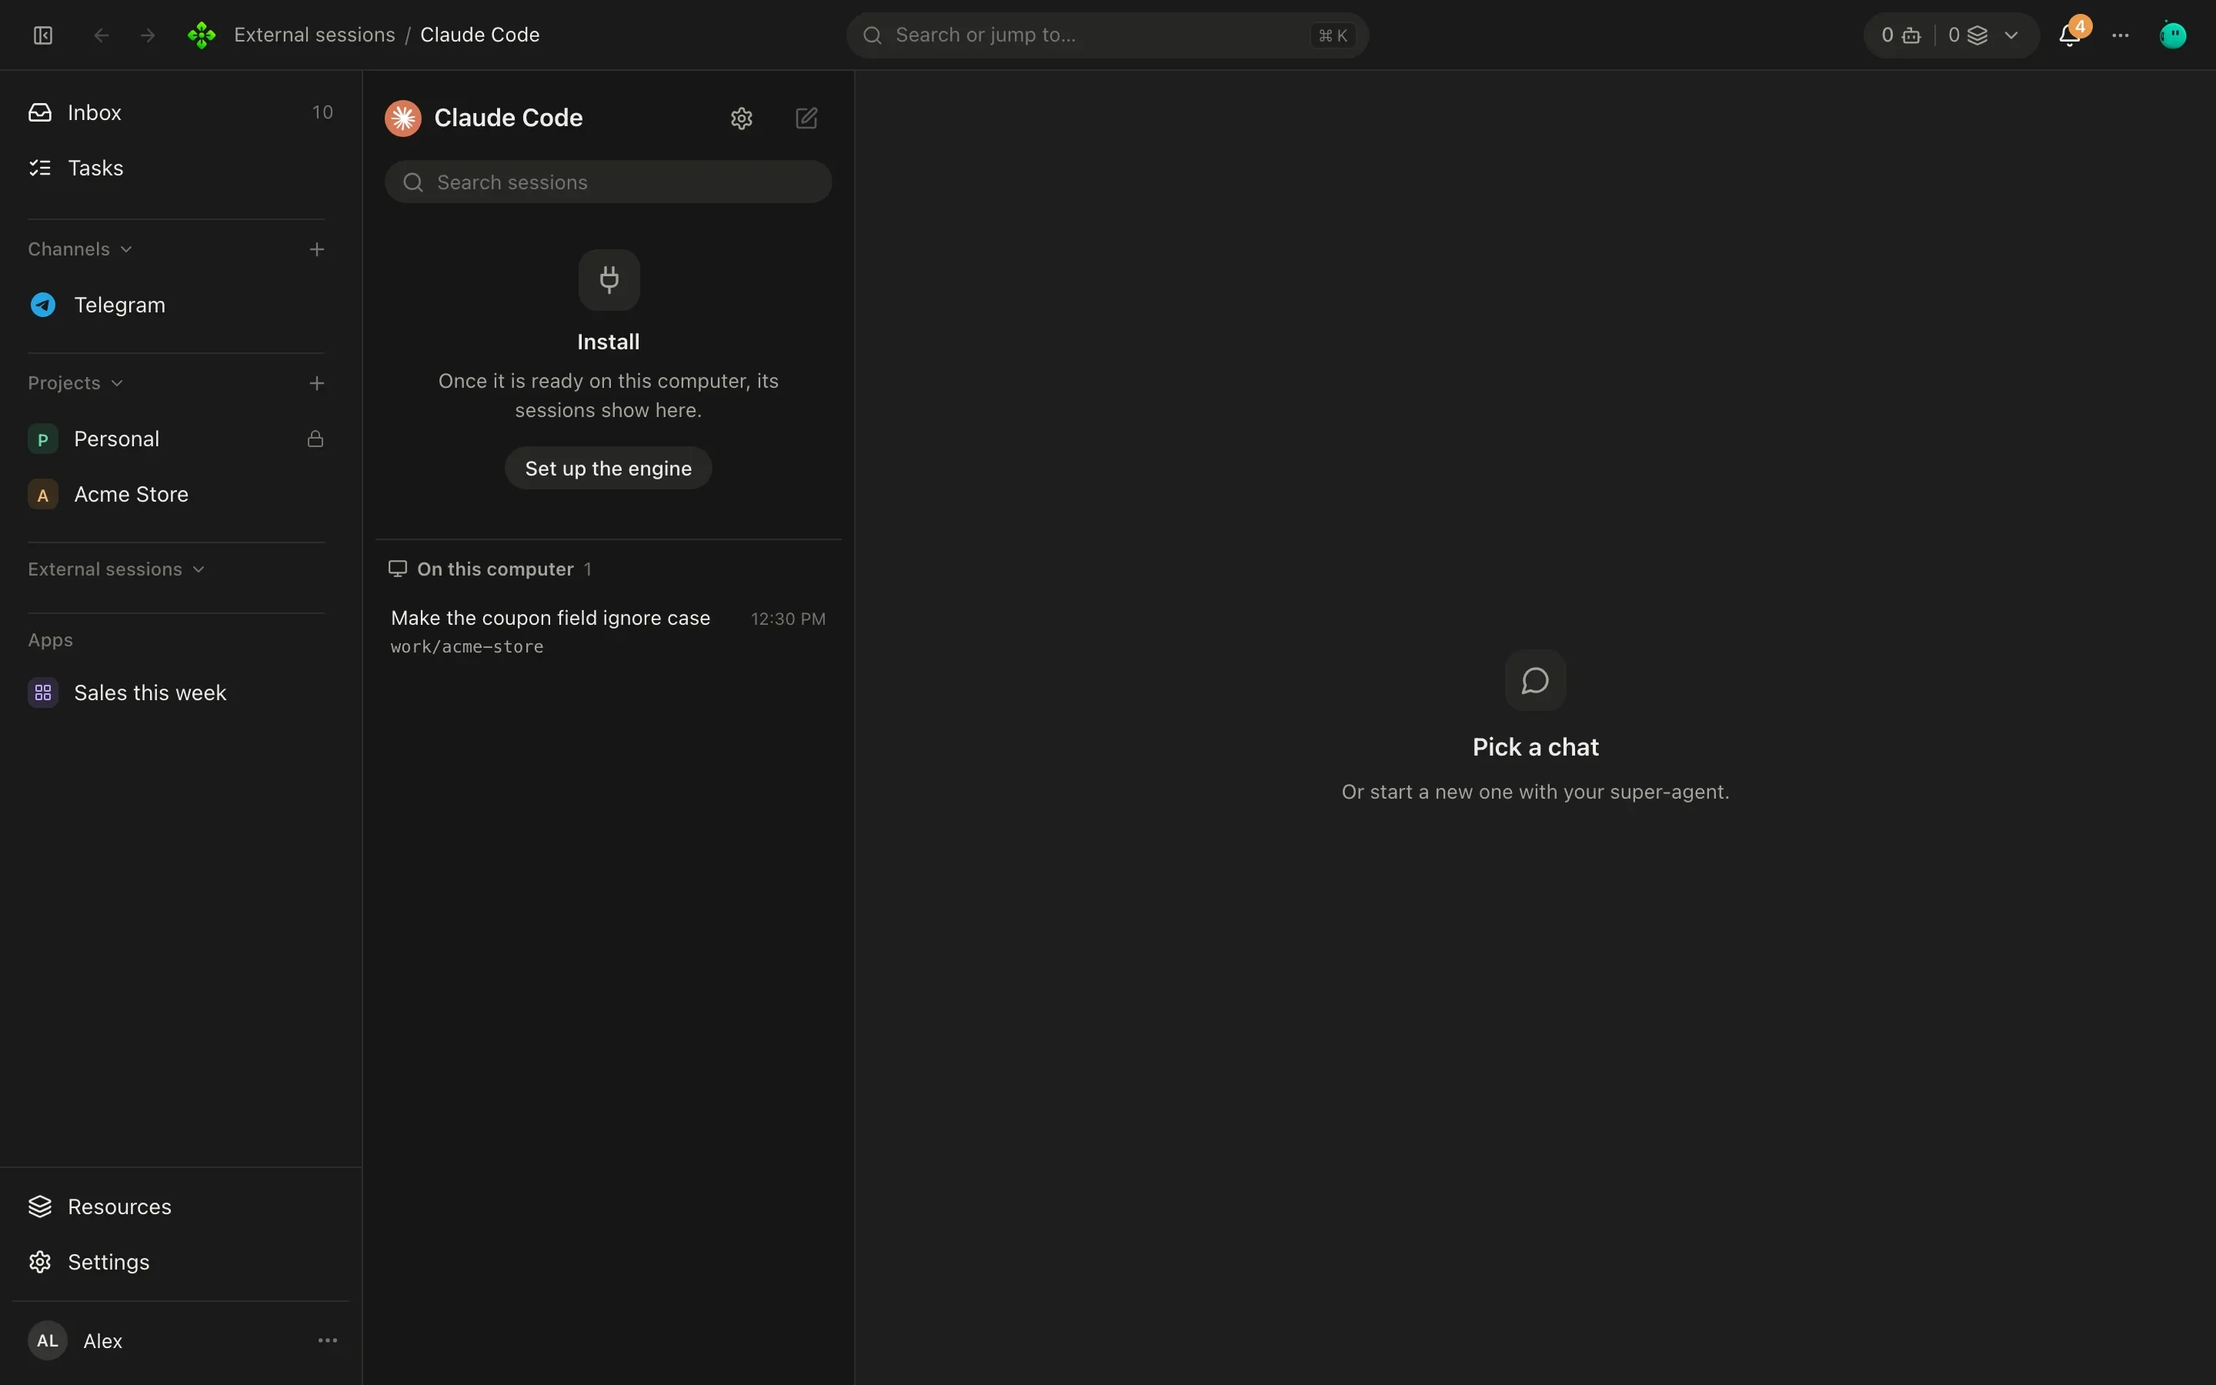The height and width of the screenshot is (1385, 2216).
Task: Click the teal profile avatar top right
Action: pyautogui.click(x=2173, y=35)
